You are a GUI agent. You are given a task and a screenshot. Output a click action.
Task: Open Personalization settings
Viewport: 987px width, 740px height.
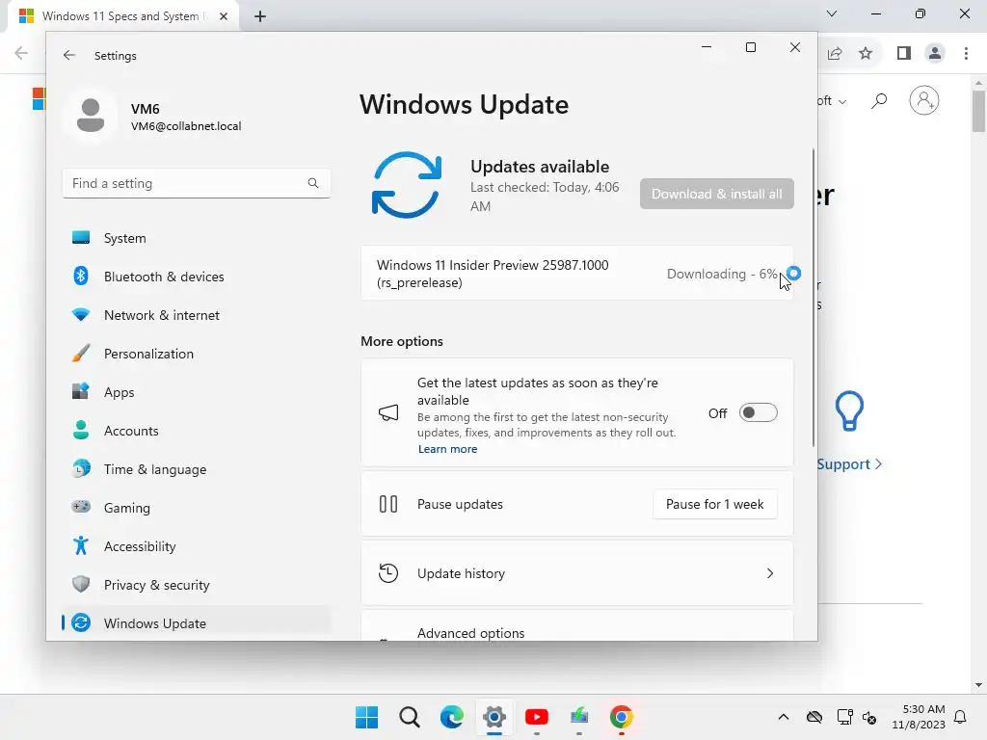pos(196,354)
